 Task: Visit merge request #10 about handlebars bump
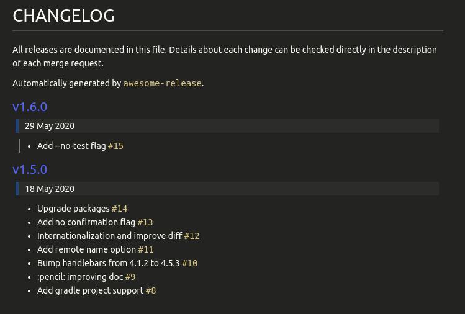tap(189, 263)
